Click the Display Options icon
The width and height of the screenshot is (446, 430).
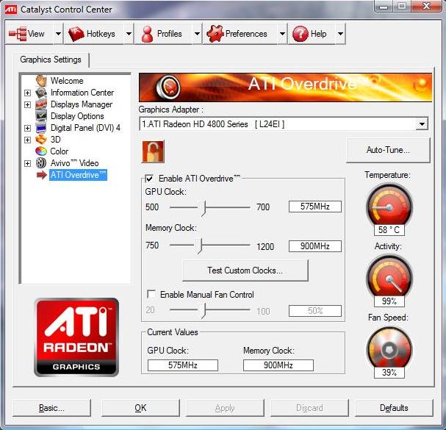pyautogui.click(x=41, y=116)
